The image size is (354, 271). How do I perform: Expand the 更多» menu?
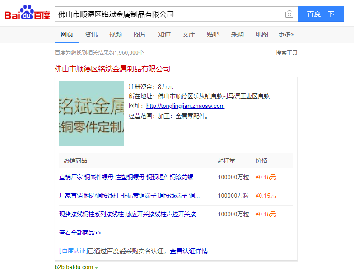[286, 34]
